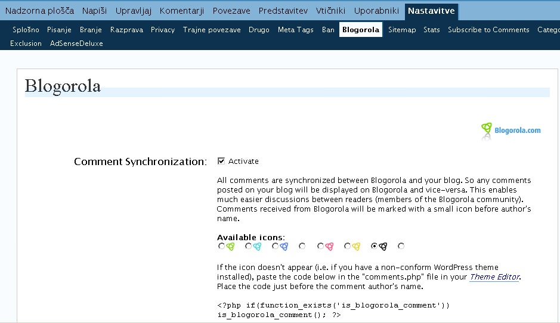Choose the radio button beside the pink icon

point(320,246)
